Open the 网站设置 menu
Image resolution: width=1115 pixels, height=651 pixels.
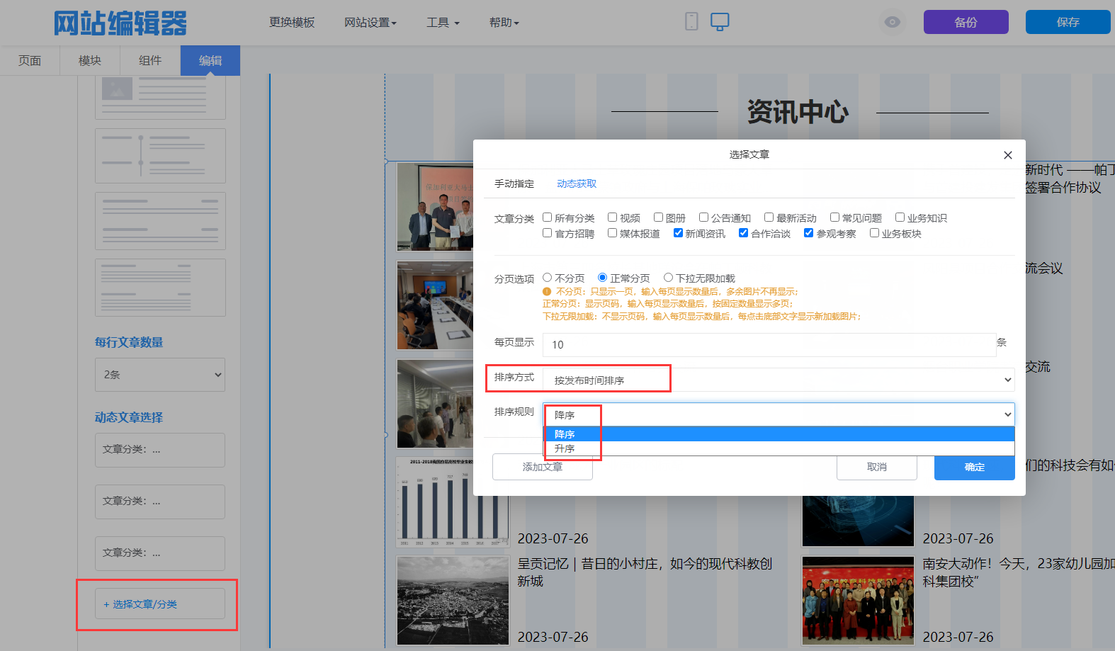click(x=370, y=23)
